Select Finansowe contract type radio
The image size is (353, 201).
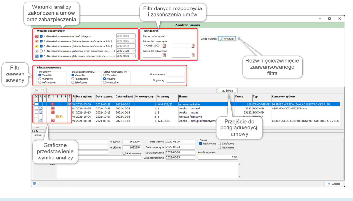40,79
